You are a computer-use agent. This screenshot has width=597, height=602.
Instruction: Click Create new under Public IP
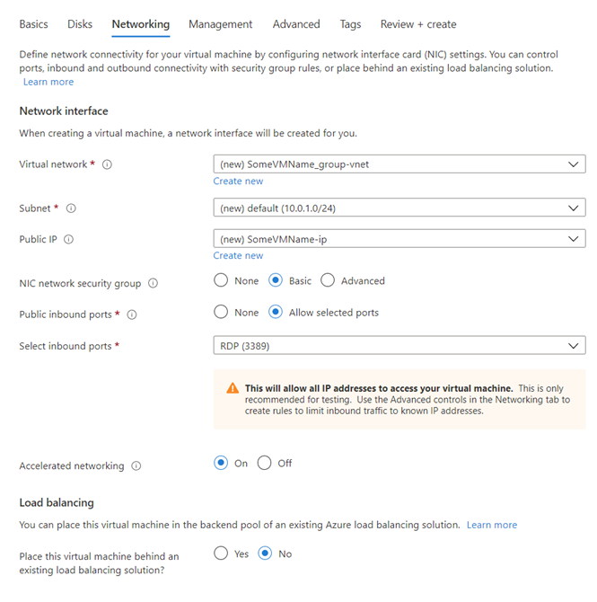click(x=238, y=256)
